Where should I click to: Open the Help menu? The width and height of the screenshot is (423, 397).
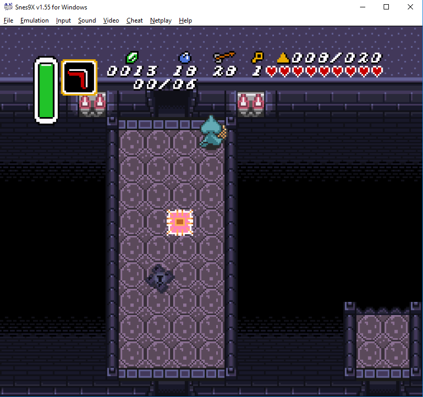pyautogui.click(x=185, y=20)
